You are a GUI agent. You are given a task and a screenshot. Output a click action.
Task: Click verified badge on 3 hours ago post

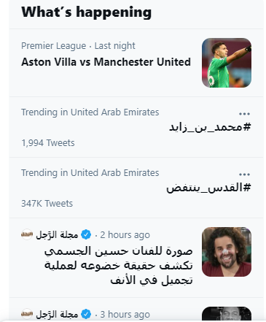click(x=86, y=314)
